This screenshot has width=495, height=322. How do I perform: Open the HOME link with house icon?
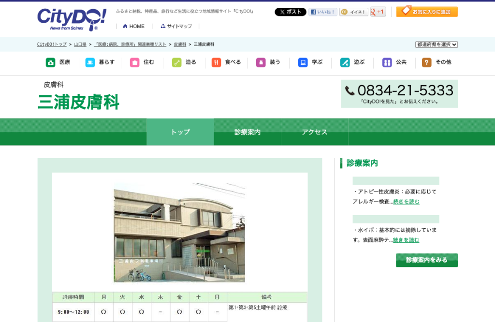click(x=133, y=26)
